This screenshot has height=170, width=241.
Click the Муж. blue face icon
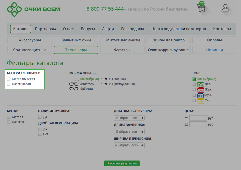point(201,95)
